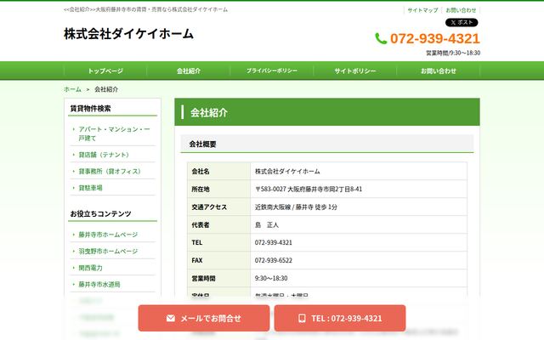Click the green phone icon in the header
544x340 pixels.
tap(381, 38)
